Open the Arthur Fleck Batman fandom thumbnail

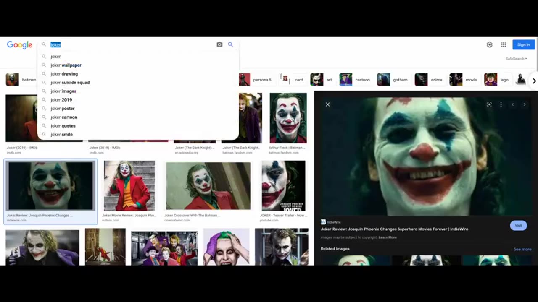(288, 118)
